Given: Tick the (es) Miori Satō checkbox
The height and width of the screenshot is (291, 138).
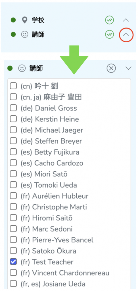Looking at the screenshot, I should pyautogui.click(x=13, y=174).
